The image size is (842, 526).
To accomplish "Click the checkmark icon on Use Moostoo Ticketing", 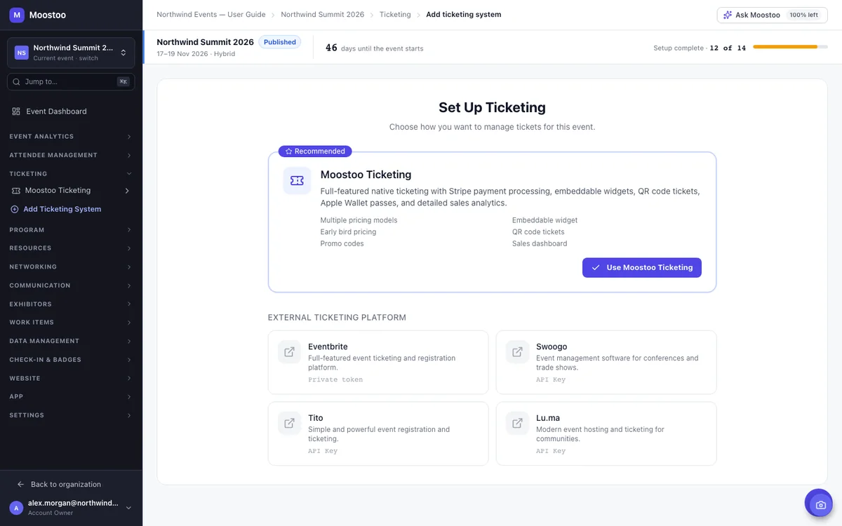I will point(596,267).
